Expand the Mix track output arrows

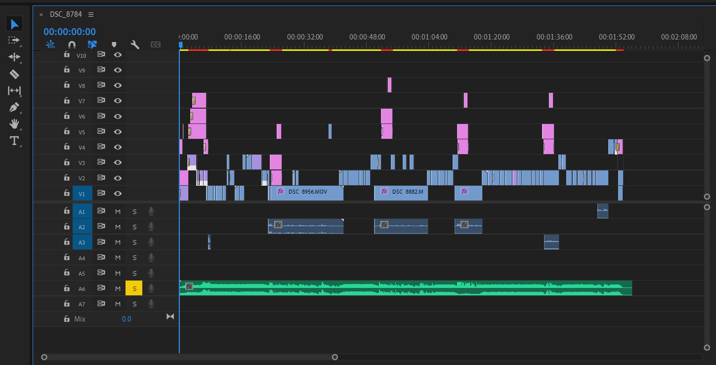point(170,317)
